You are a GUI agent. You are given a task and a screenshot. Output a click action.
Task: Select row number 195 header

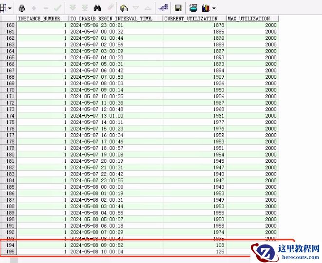8,252
